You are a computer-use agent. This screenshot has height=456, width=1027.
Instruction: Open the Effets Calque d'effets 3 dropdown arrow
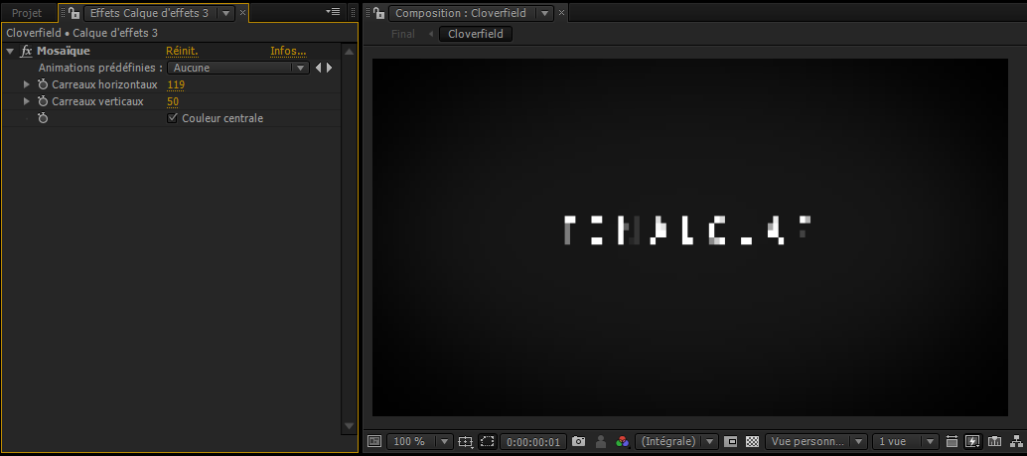point(225,13)
